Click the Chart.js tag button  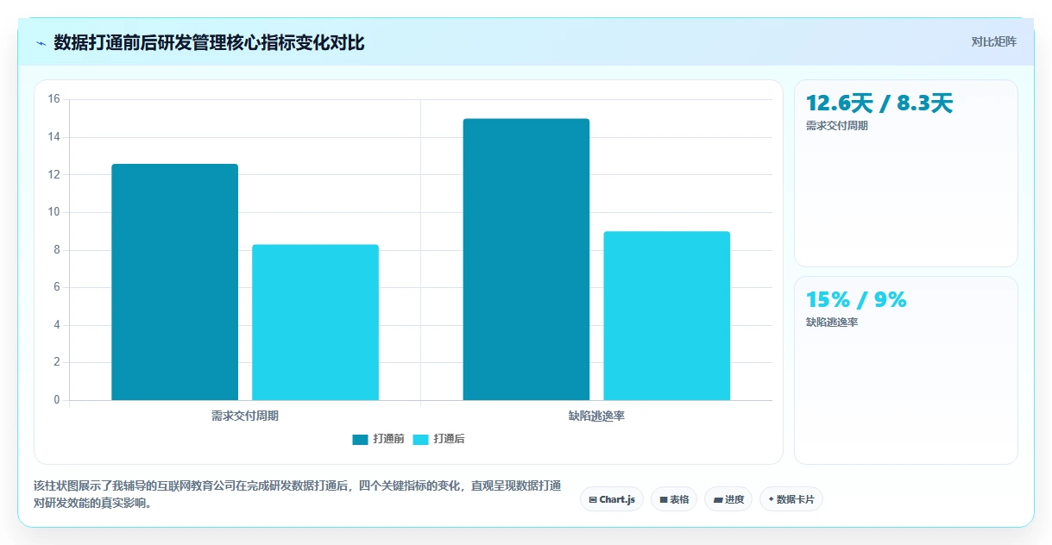[612, 499]
